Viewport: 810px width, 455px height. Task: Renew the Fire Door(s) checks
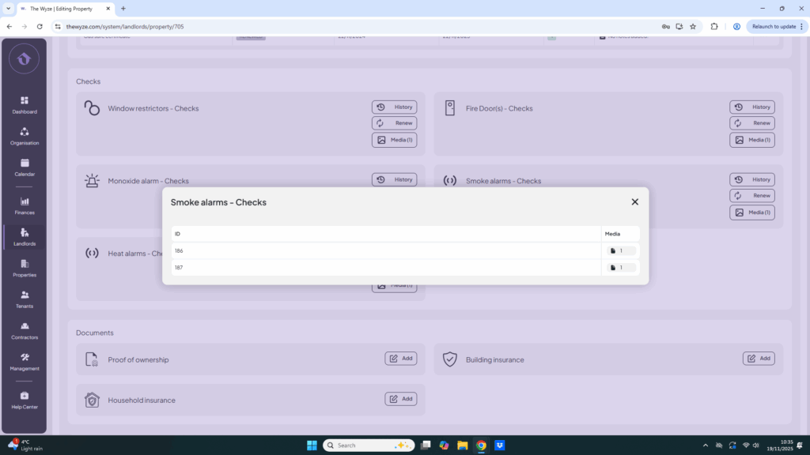point(752,123)
